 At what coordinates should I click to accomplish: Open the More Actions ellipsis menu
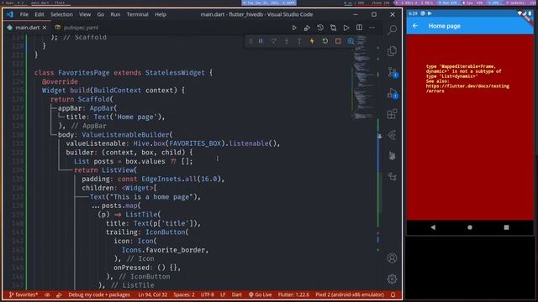click(x=372, y=28)
